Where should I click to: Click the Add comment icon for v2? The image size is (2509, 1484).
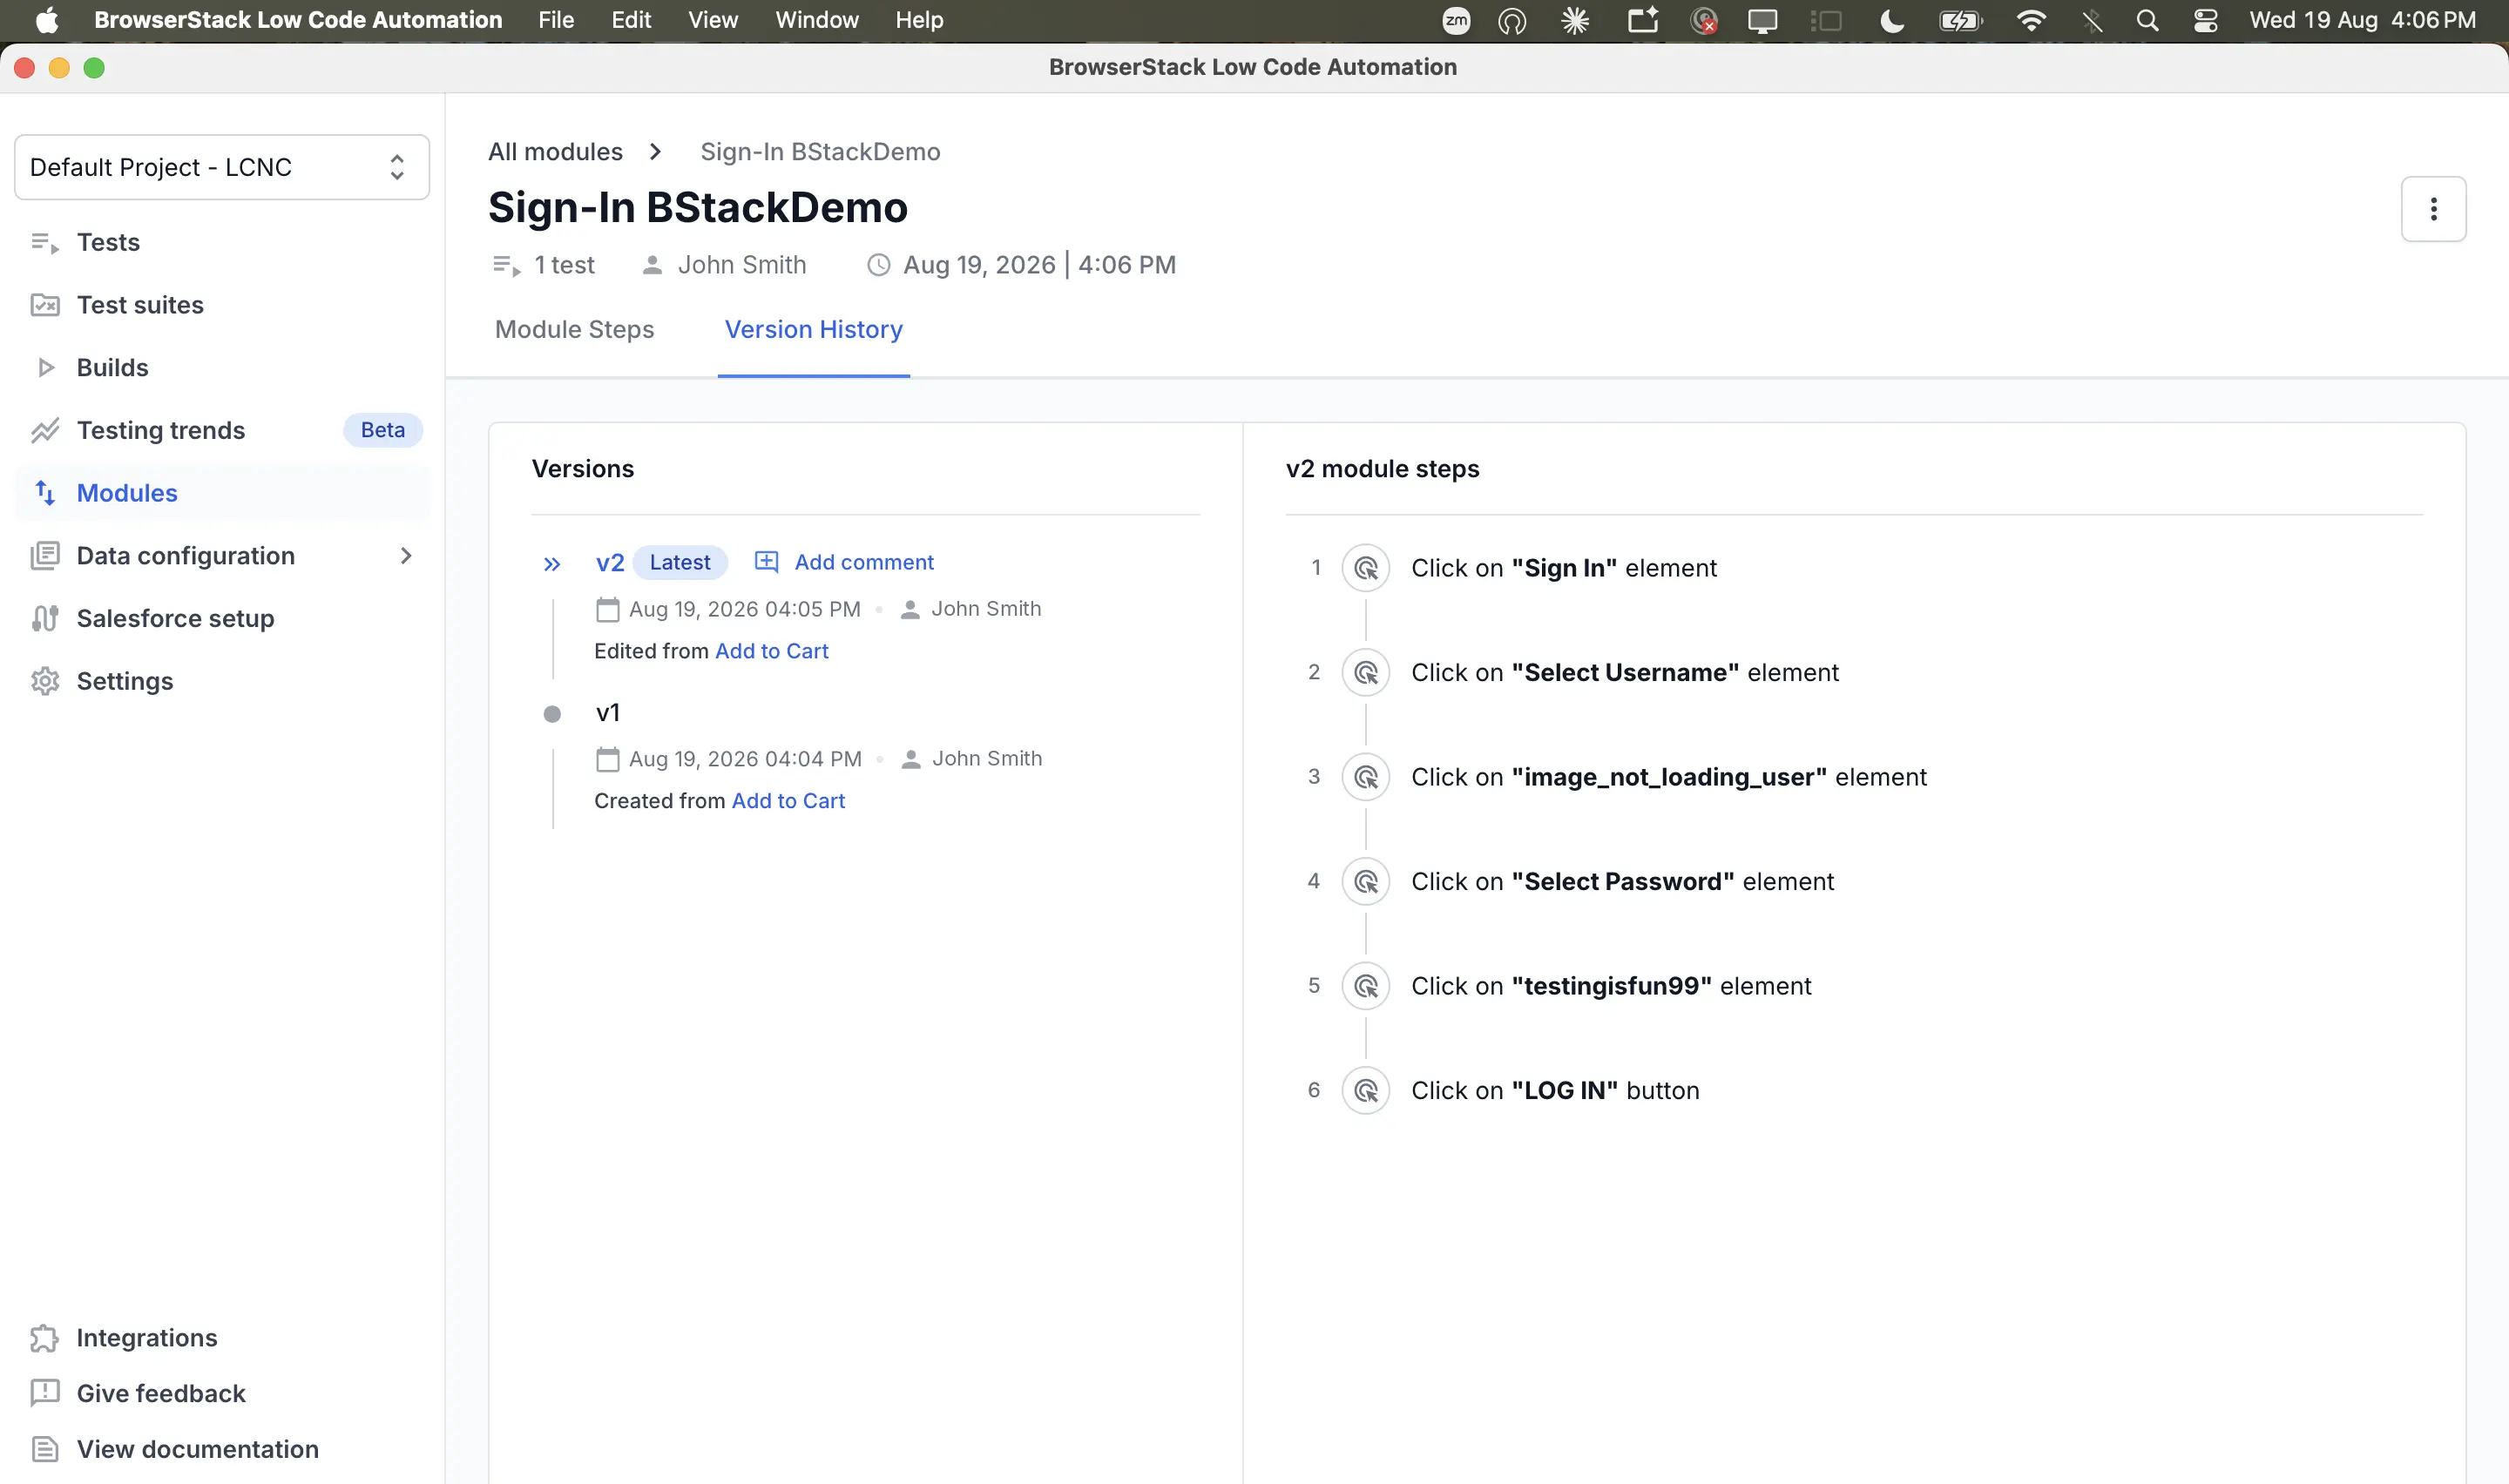pyautogui.click(x=766, y=562)
